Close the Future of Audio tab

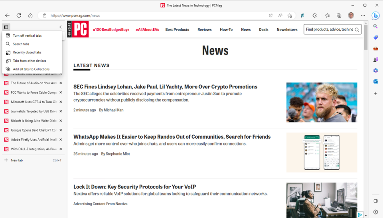click(x=61, y=83)
